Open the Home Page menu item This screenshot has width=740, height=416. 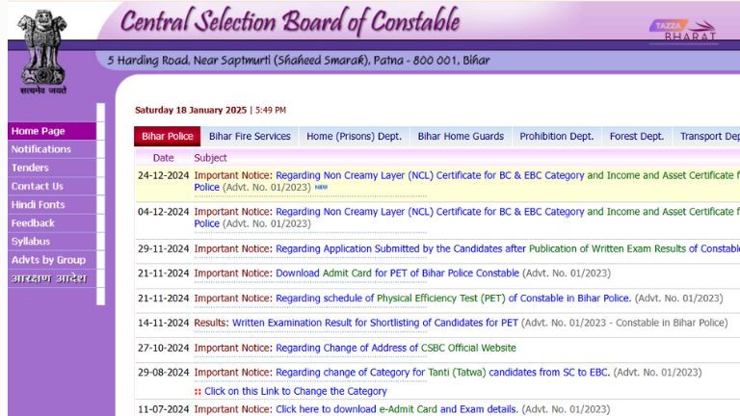(x=52, y=131)
